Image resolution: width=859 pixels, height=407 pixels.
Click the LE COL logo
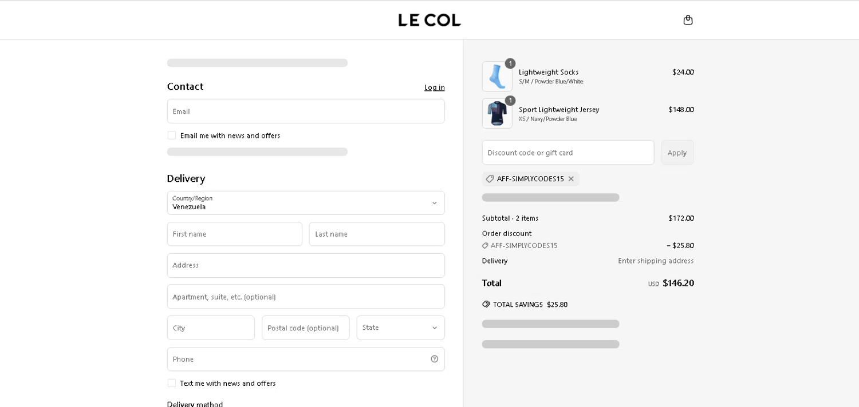pyautogui.click(x=429, y=20)
